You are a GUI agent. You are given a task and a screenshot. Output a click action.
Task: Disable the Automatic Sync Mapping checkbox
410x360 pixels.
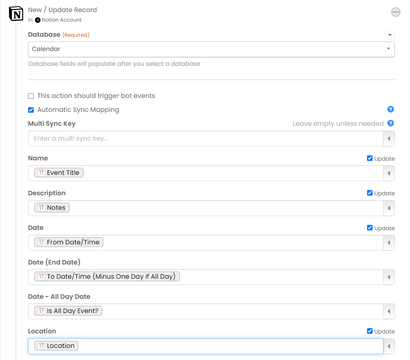click(31, 110)
